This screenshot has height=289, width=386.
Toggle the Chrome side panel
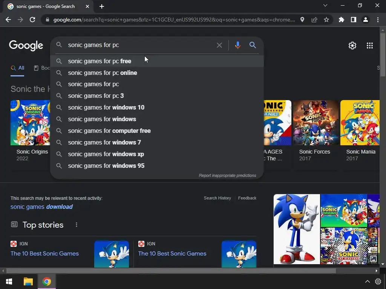click(x=354, y=20)
